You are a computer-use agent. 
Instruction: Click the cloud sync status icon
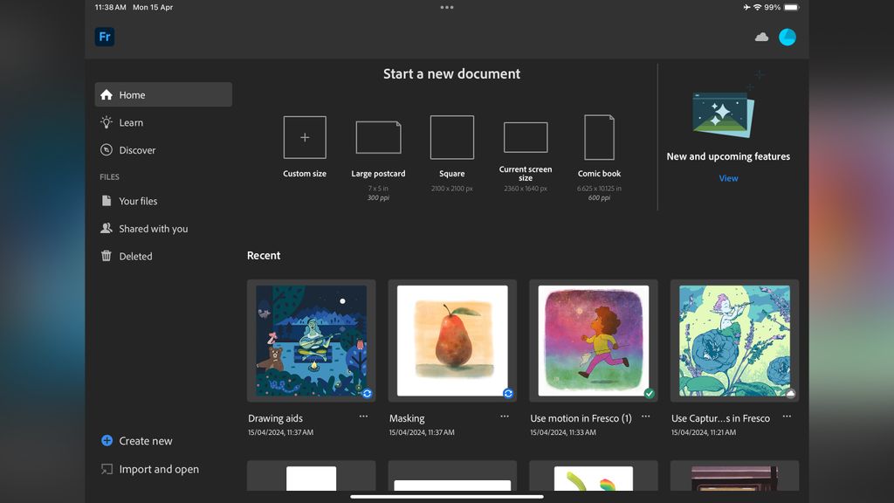[760, 37]
